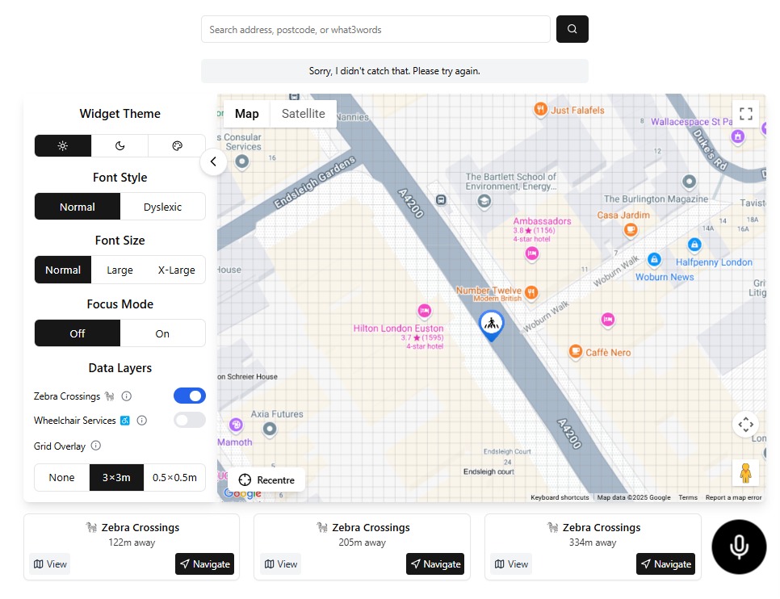The image size is (780, 599).
Task: Enter fullscreen map view
Action: 745,114
